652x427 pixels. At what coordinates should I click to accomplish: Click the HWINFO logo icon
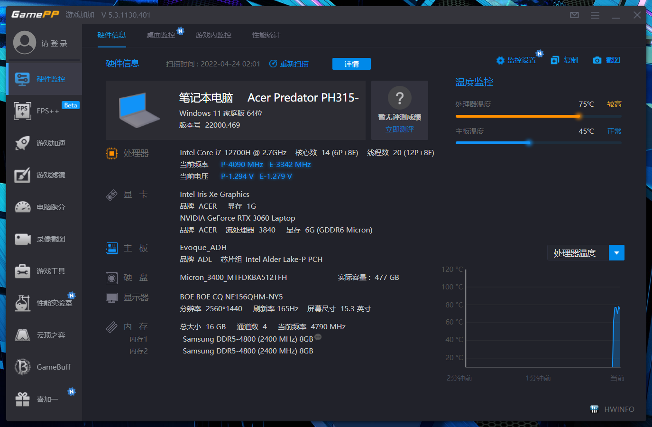(x=594, y=409)
